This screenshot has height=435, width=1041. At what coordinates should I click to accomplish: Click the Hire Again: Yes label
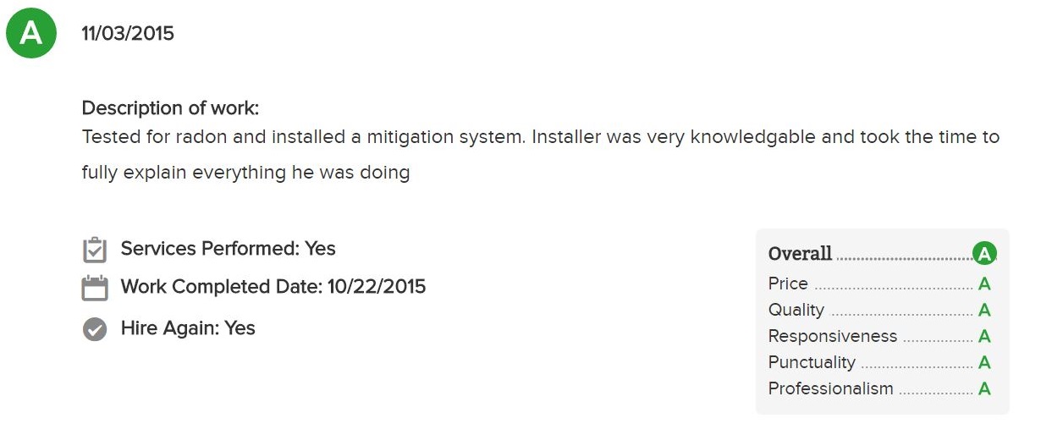point(188,328)
